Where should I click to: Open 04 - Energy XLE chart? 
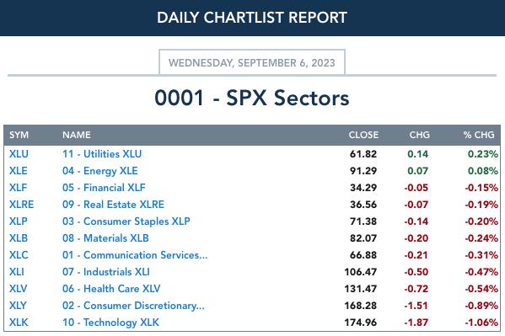(x=99, y=171)
